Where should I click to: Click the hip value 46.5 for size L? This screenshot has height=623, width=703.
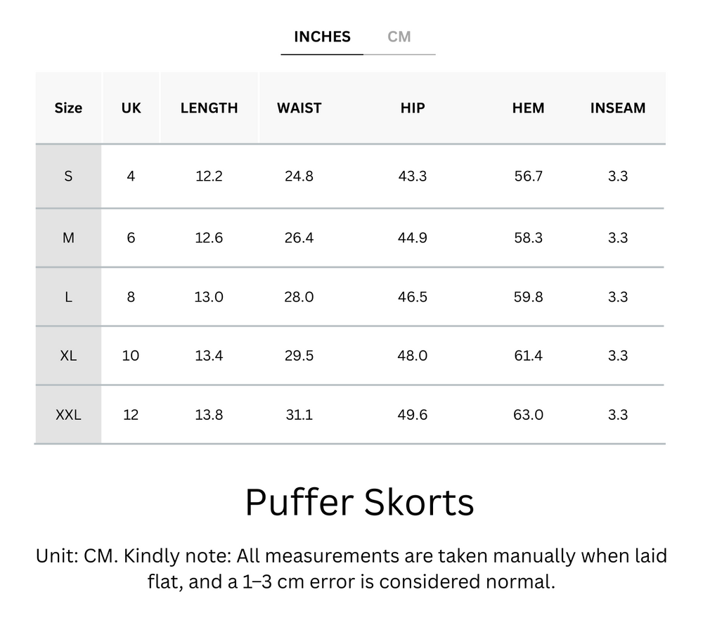coord(412,297)
